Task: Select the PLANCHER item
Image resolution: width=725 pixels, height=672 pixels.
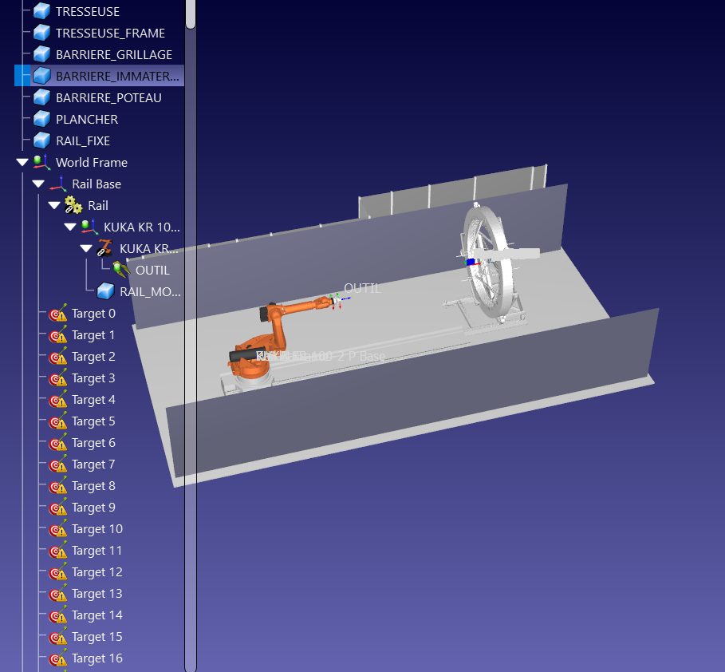Action: tap(87, 120)
